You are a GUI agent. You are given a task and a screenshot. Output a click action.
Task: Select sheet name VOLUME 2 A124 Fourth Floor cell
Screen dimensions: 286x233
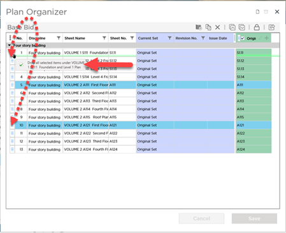pos(85,150)
